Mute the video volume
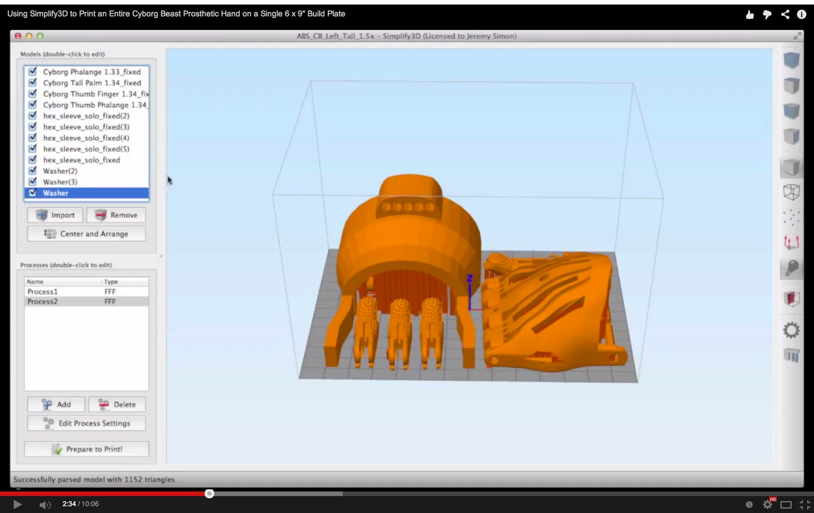This screenshot has width=814, height=513. (45, 504)
